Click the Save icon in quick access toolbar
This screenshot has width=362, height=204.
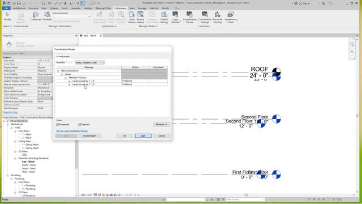coord(19,3)
